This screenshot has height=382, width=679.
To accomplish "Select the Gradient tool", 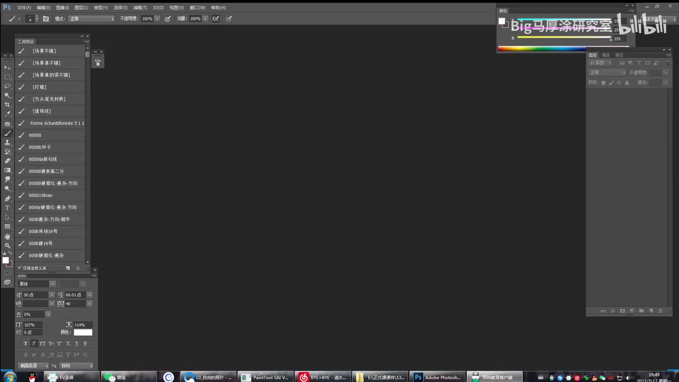I will point(7,170).
